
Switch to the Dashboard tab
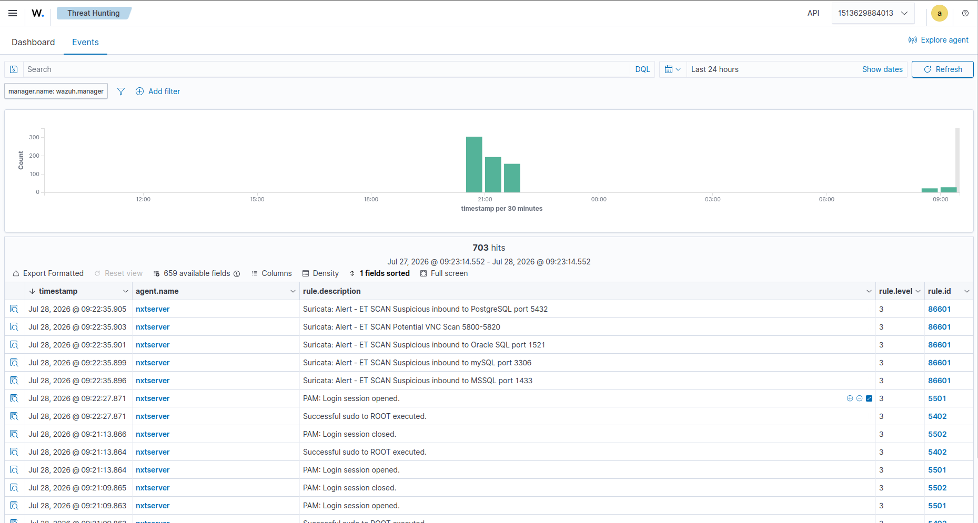point(33,42)
